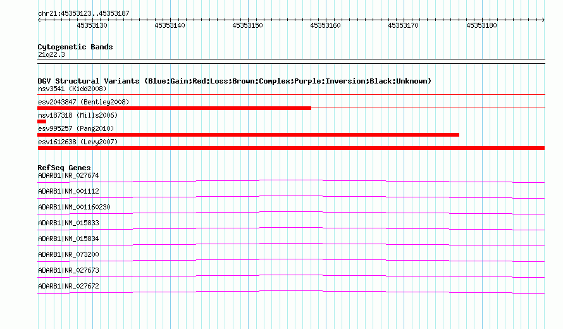Select variant label nsv187318 (Mills2006)

point(78,115)
